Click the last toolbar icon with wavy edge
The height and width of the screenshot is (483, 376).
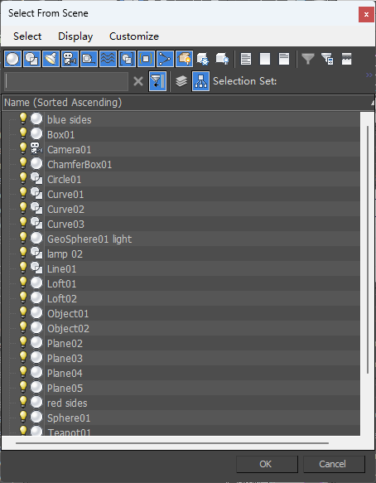(x=346, y=59)
